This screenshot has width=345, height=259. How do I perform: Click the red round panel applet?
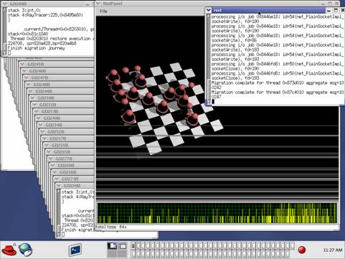pos(302,250)
